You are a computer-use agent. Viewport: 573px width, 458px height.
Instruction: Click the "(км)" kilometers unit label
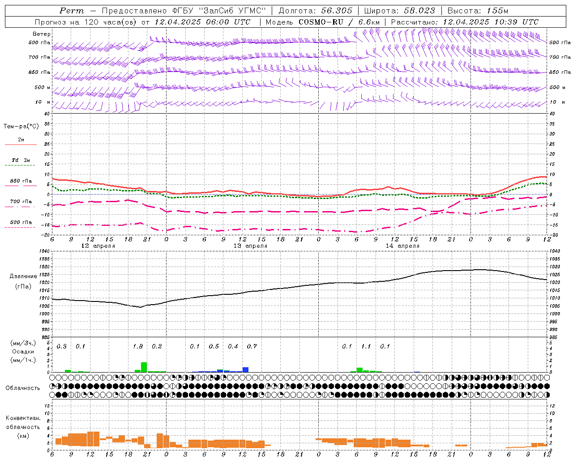pos(23,436)
